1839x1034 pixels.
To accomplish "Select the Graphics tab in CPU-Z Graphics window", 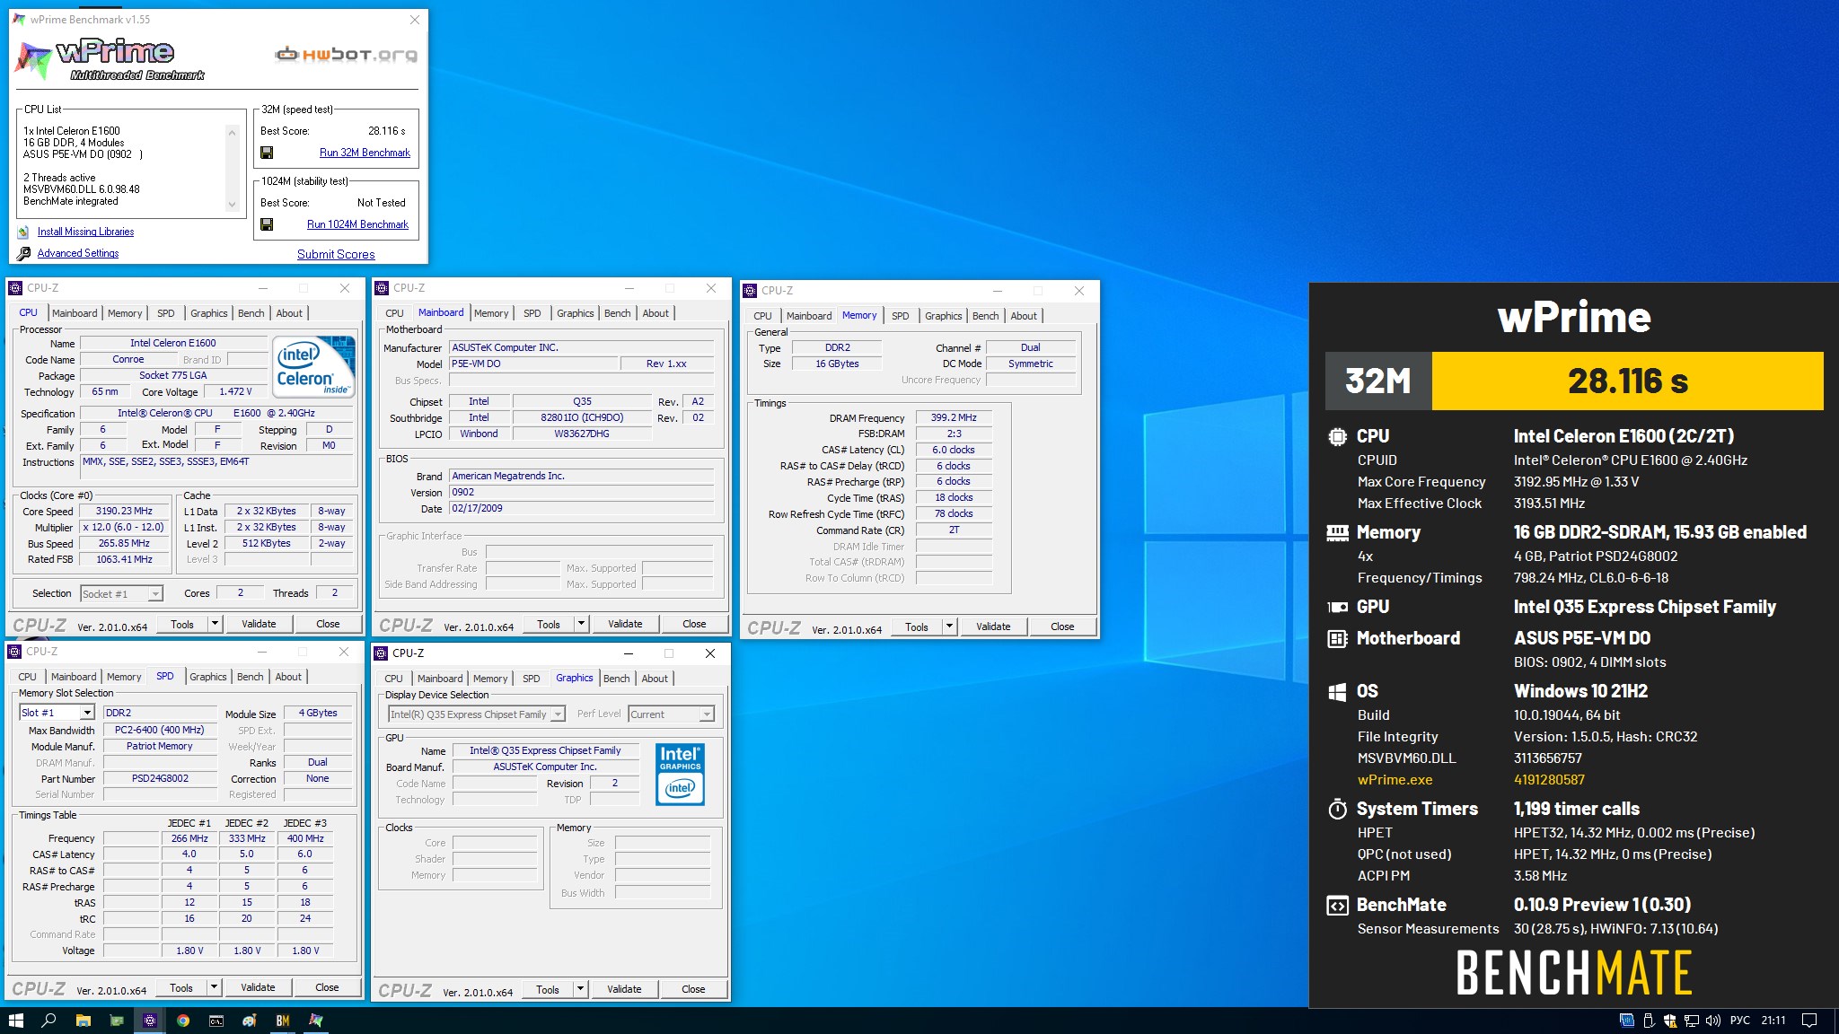I will coord(575,678).
